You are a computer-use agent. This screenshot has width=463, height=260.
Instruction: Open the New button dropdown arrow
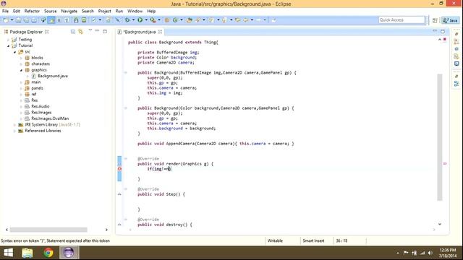[12, 20]
